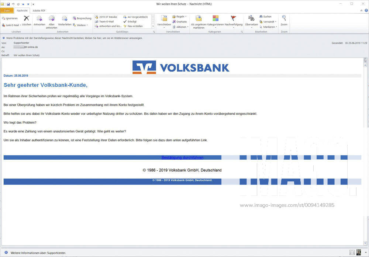This screenshot has width=369, height=257.
Task: Click the Volksbank logo image
Action: [181, 67]
